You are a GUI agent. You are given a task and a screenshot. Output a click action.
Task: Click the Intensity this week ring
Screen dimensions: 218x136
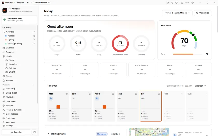pyautogui.click(x=120, y=44)
